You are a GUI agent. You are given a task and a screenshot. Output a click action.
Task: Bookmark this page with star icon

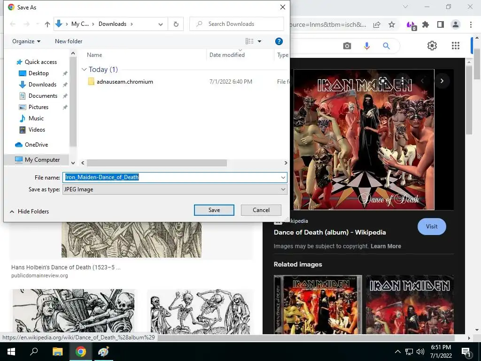pos(392,24)
